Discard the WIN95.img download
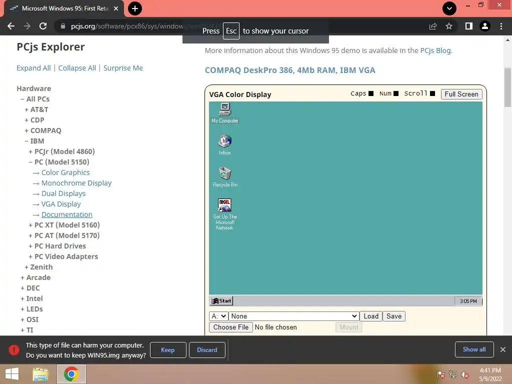This screenshot has width=512, height=384. point(207,349)
